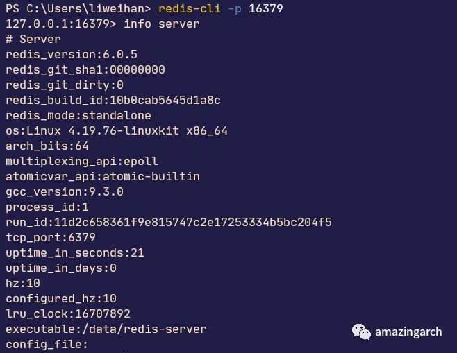Click the run_id hash value
This screenshot has width=457, height=353.
click(x=193, y=223)
